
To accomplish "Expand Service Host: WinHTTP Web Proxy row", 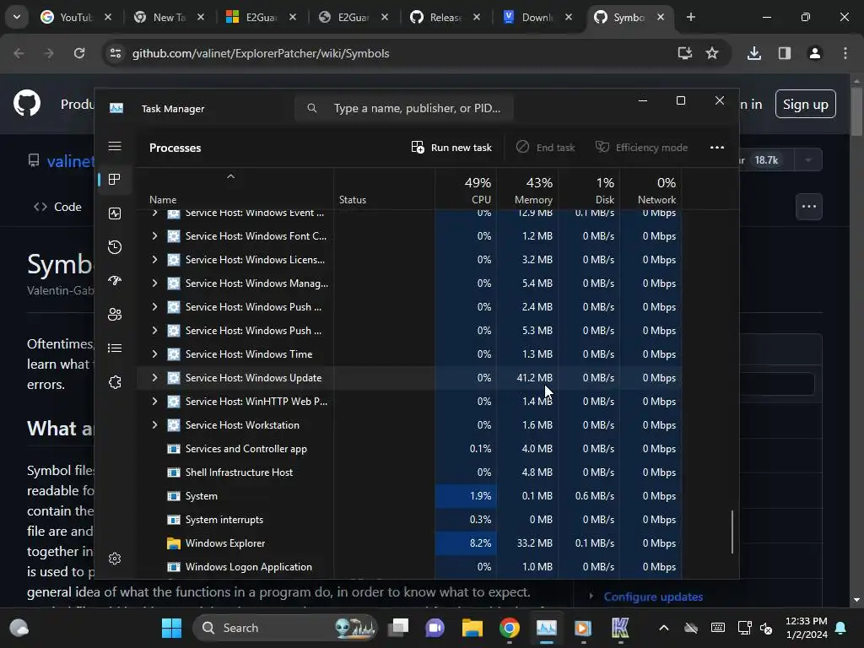I will click(x=155, y=401).
